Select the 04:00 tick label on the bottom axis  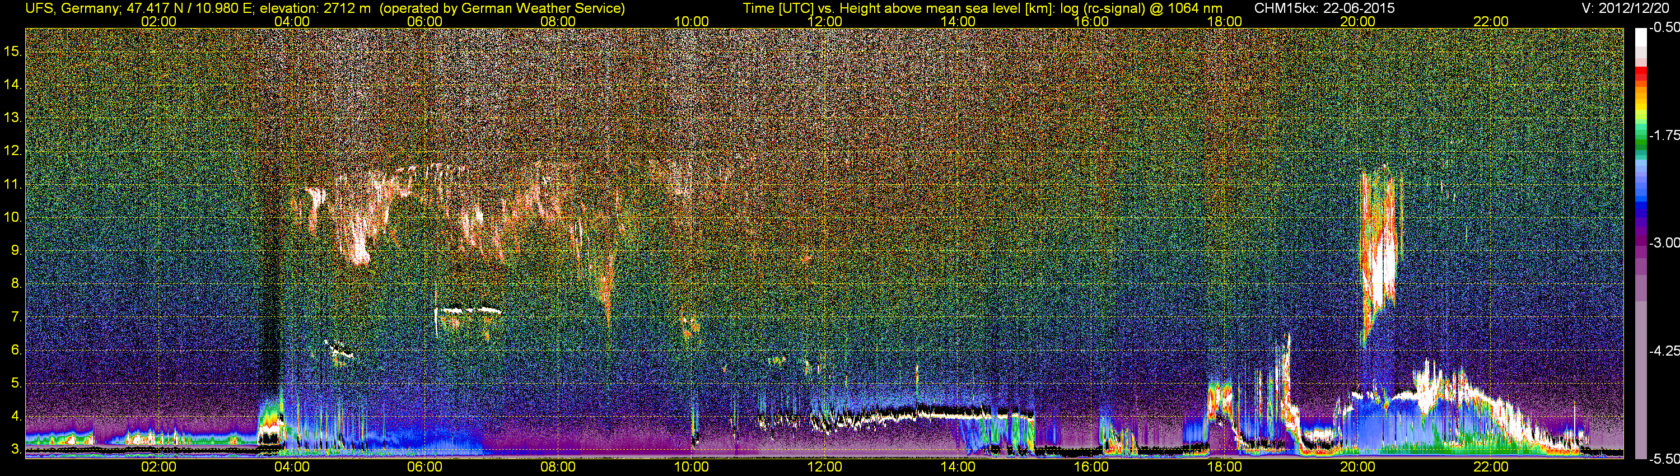point(292,467)
